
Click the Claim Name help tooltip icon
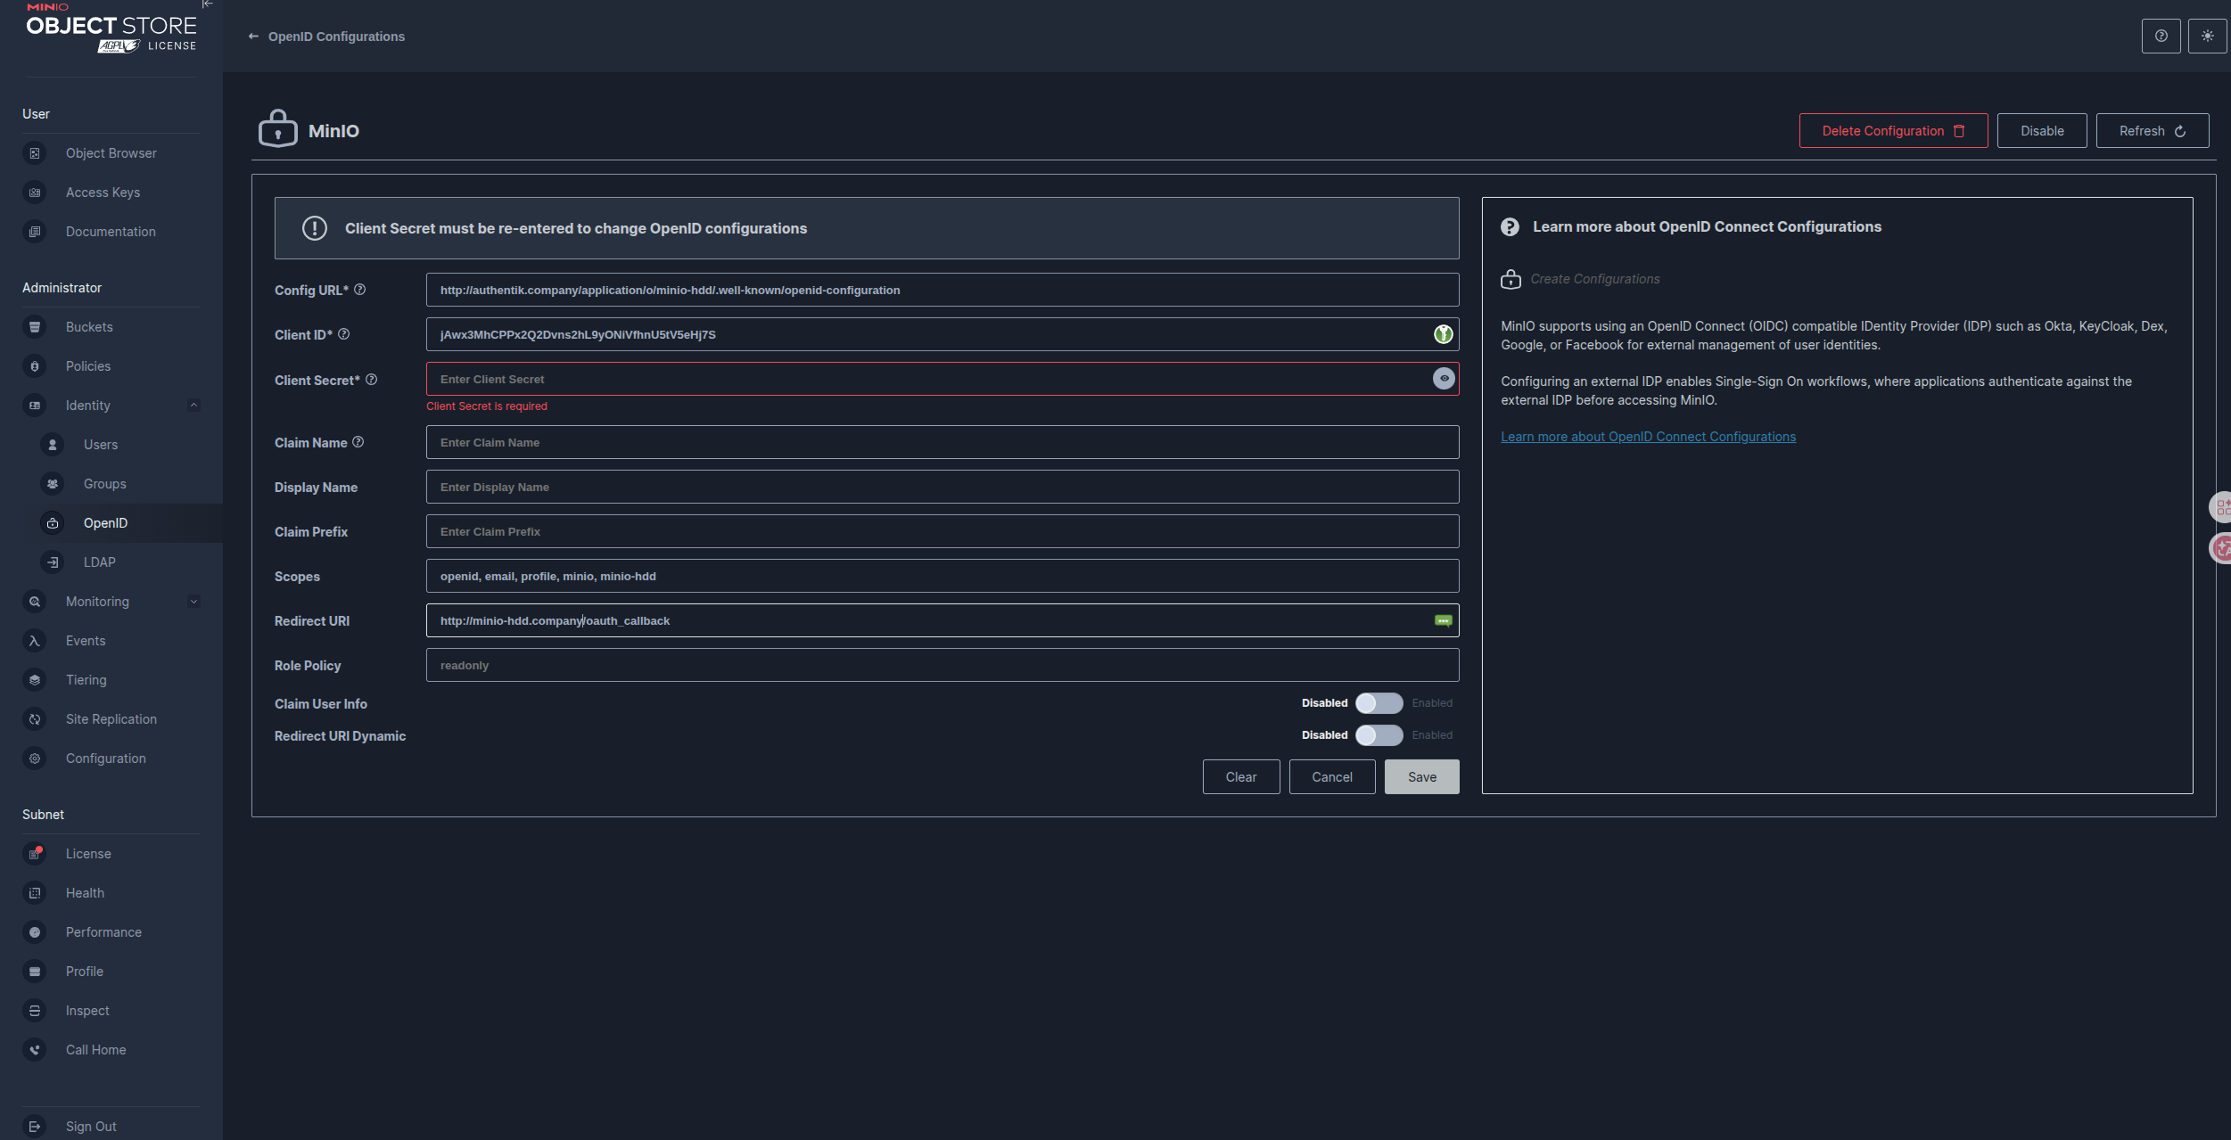tap(358, 442)
